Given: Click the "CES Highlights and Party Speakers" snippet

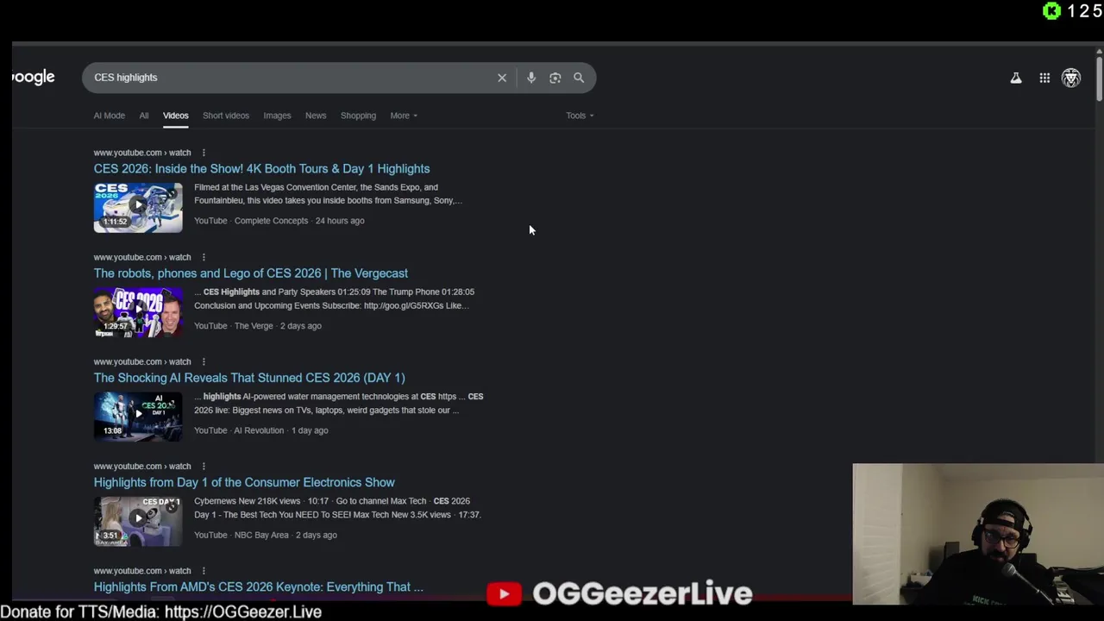Looking at the screenshot, I should coord(335,298).
